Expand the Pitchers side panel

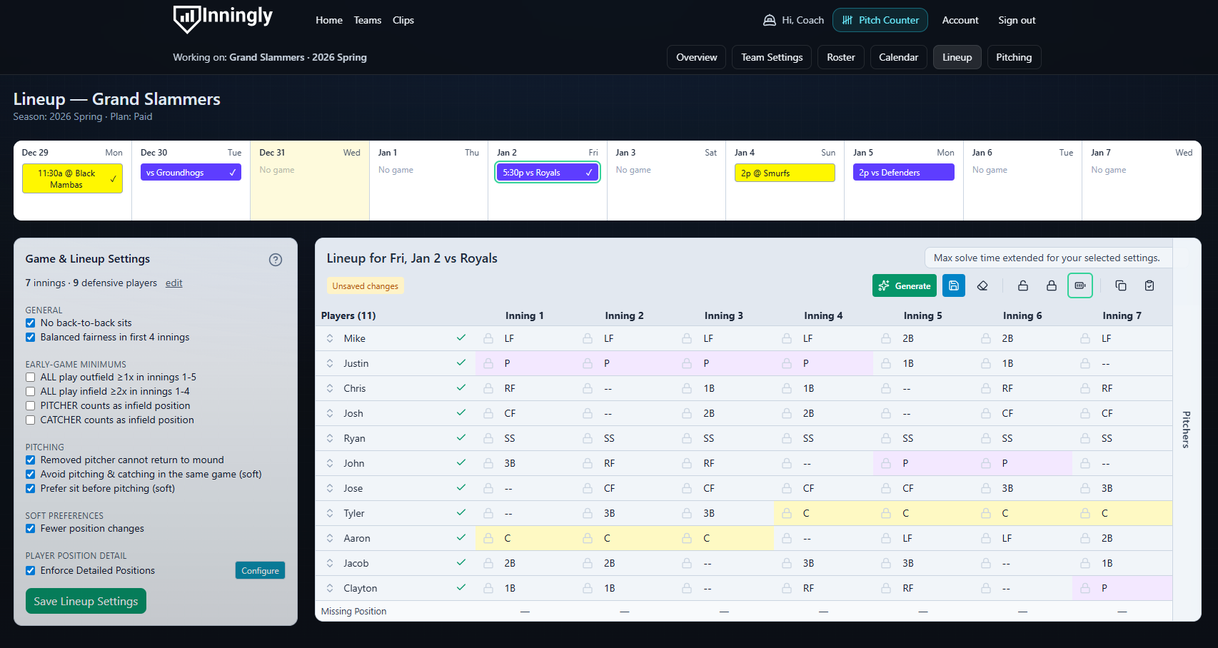tap(1186, 430)
